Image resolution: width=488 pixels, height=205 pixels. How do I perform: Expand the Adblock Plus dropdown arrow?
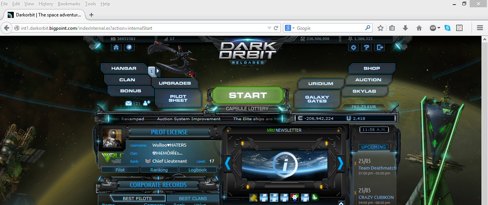coord(439,28)
